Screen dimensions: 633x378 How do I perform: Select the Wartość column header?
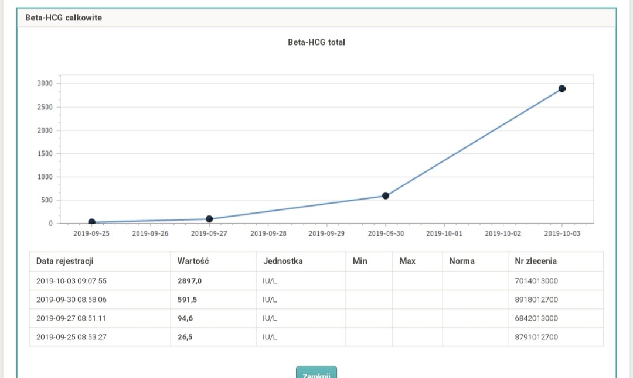(x=193, y=262)
